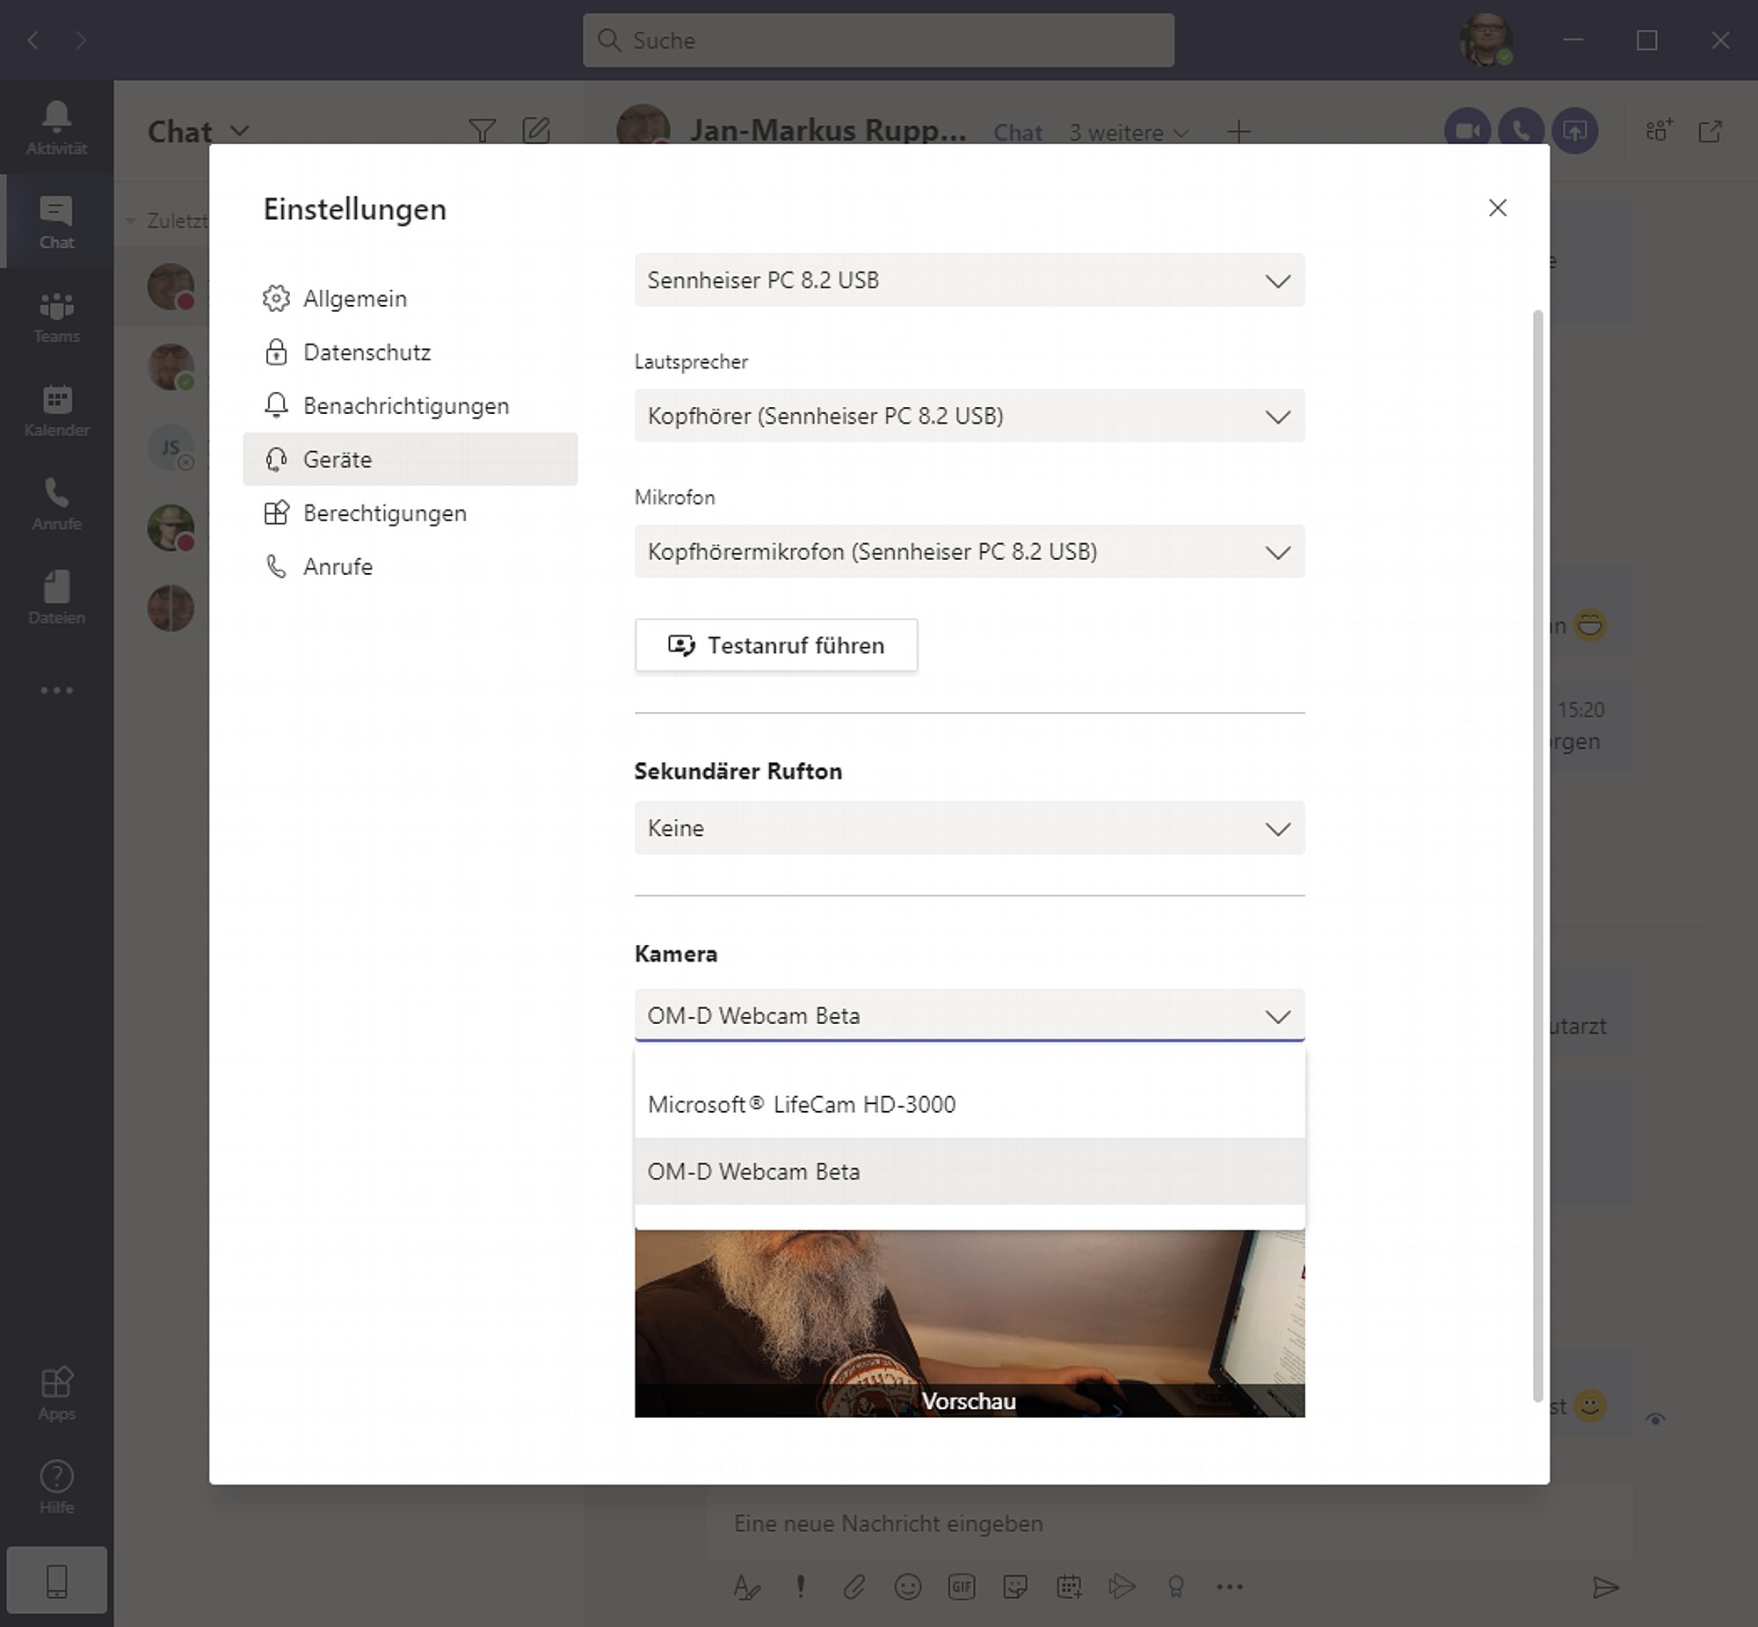Click the Hilfe question mark icon
1758x1627 pixels.
[56, 1478]
